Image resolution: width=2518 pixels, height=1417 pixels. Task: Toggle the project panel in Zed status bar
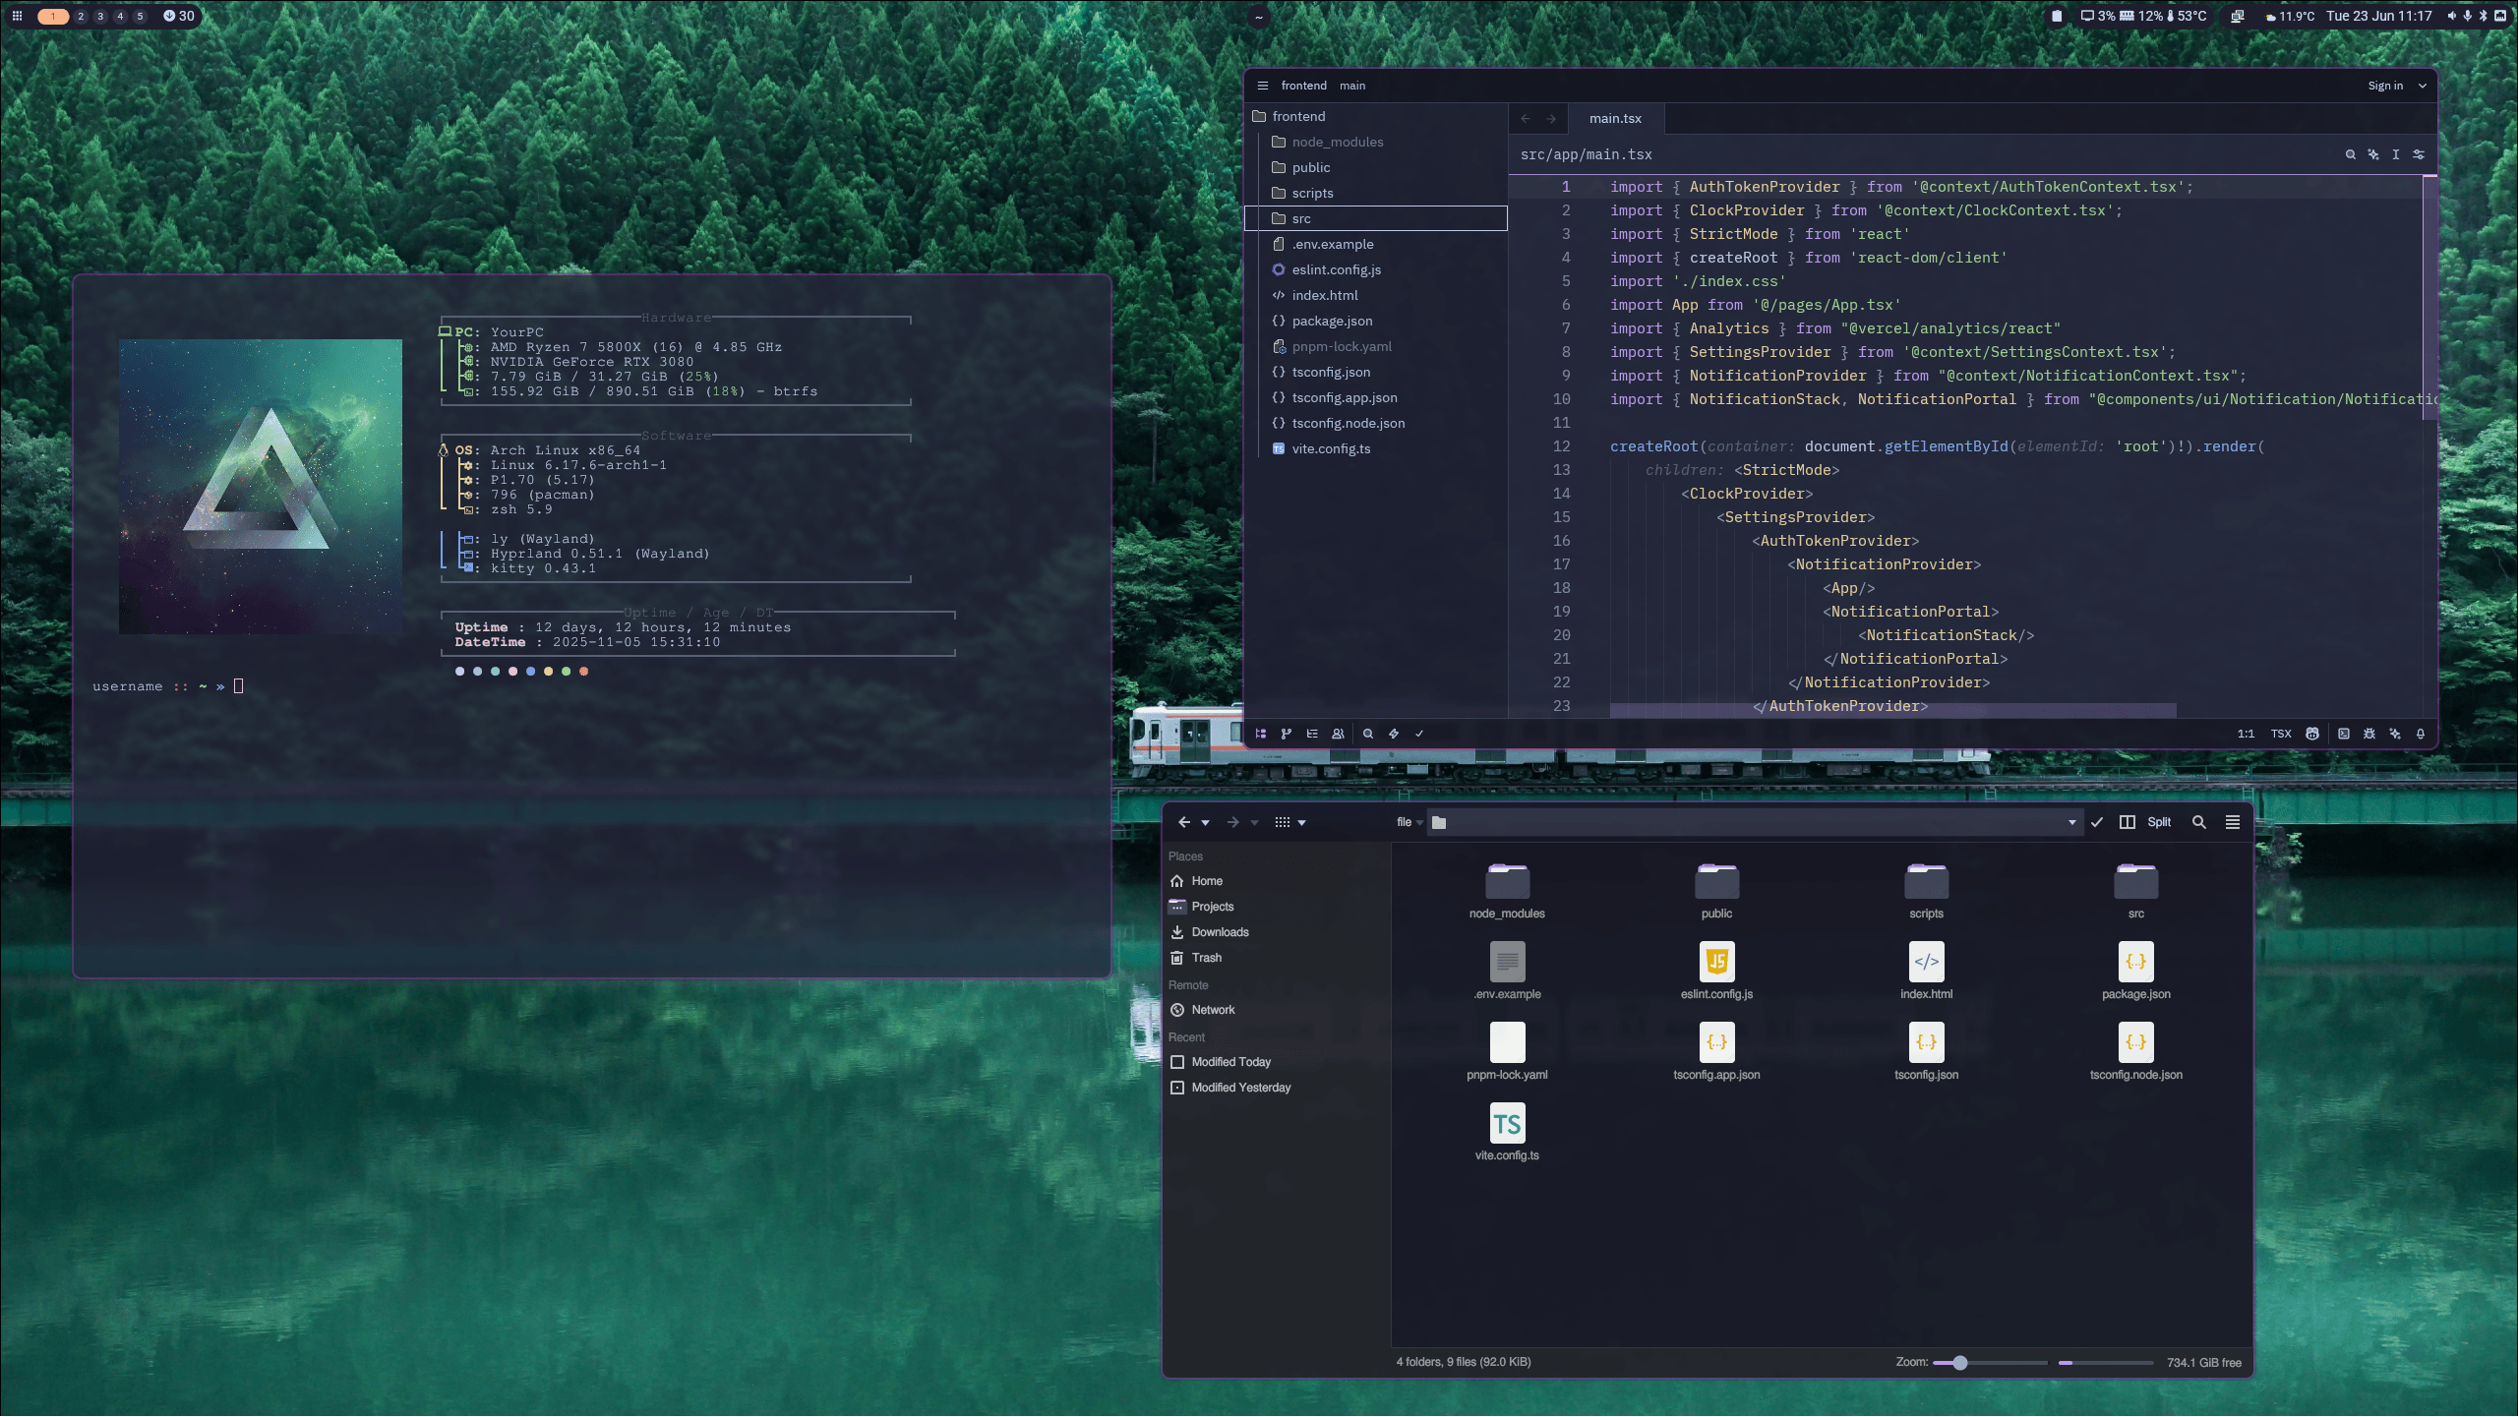(x=1261, y=734)
